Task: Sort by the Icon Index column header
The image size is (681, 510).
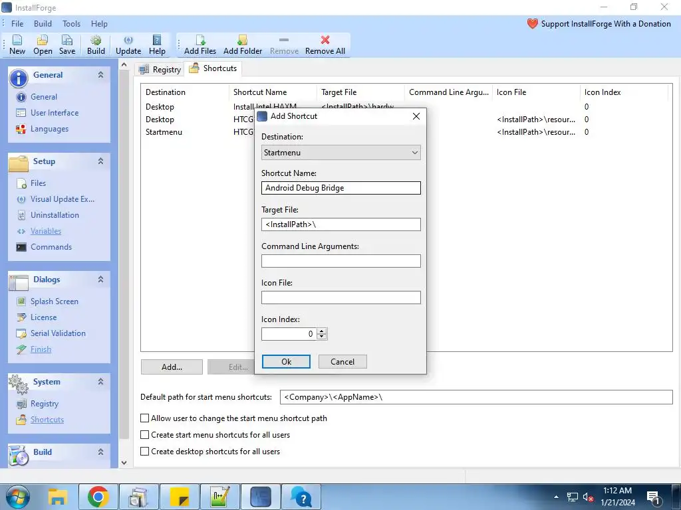Action: point(623,92)
